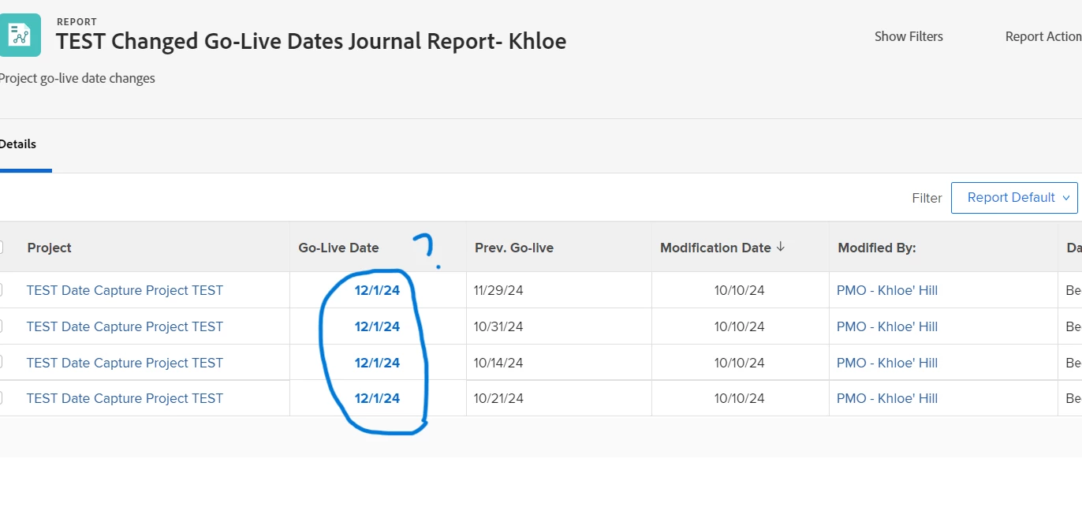Open last row's PMO - Khloe' Hill link
This screenshot has height=507, width=1082.
887,398
